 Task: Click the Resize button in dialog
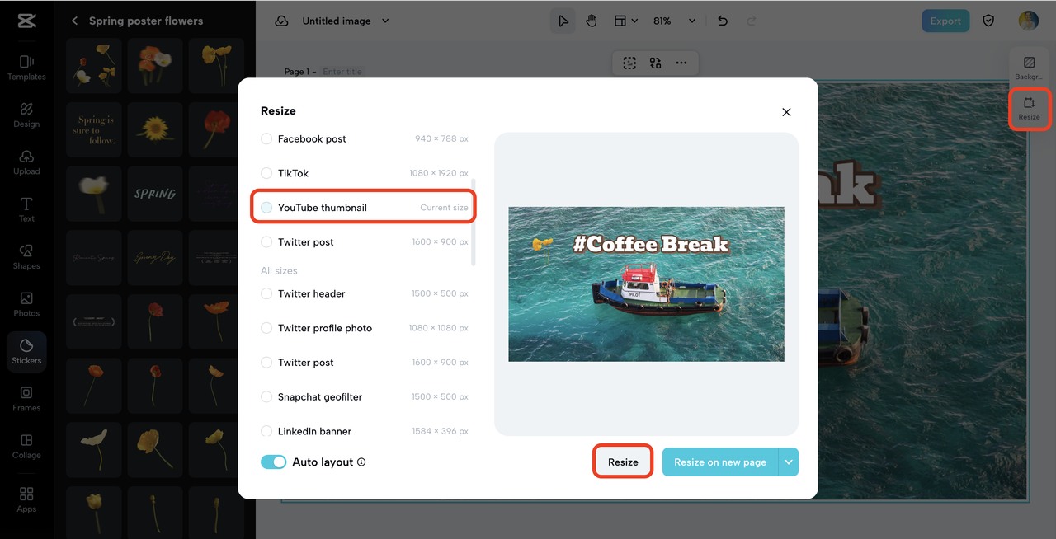tap(623, 462)
